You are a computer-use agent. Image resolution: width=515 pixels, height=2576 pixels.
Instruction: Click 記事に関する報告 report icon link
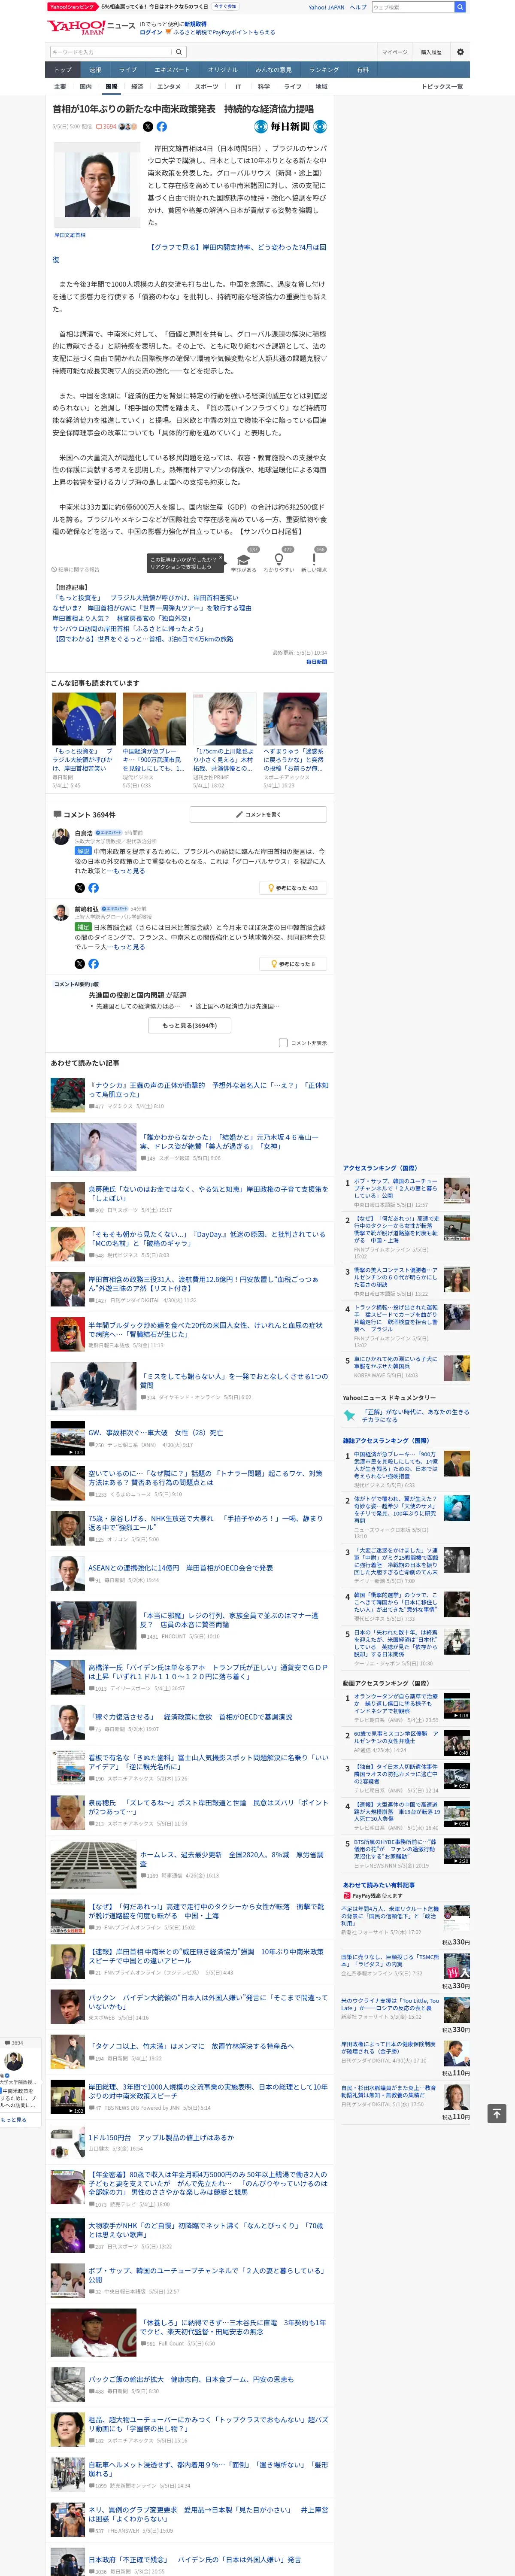76,569
